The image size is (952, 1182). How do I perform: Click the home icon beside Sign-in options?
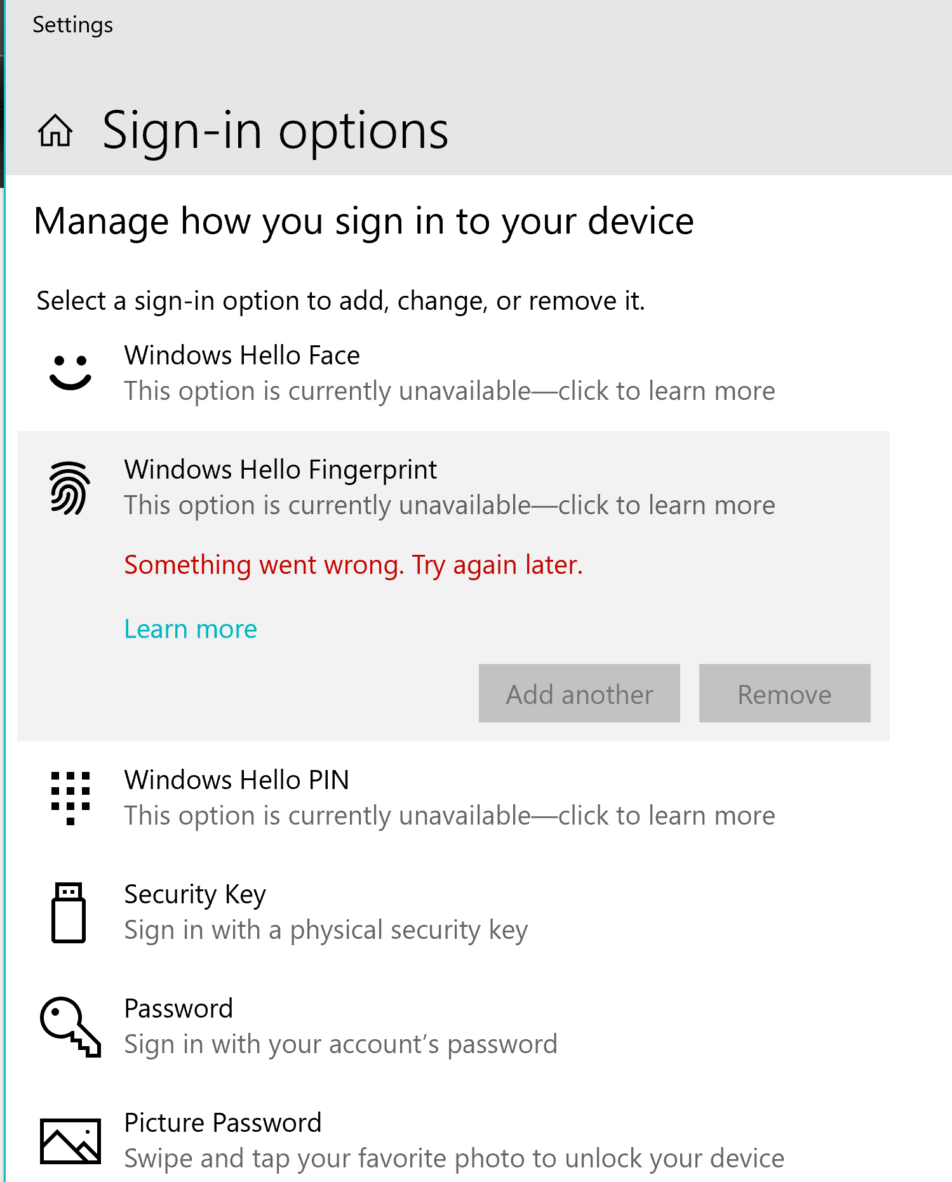tap(57, 131)
